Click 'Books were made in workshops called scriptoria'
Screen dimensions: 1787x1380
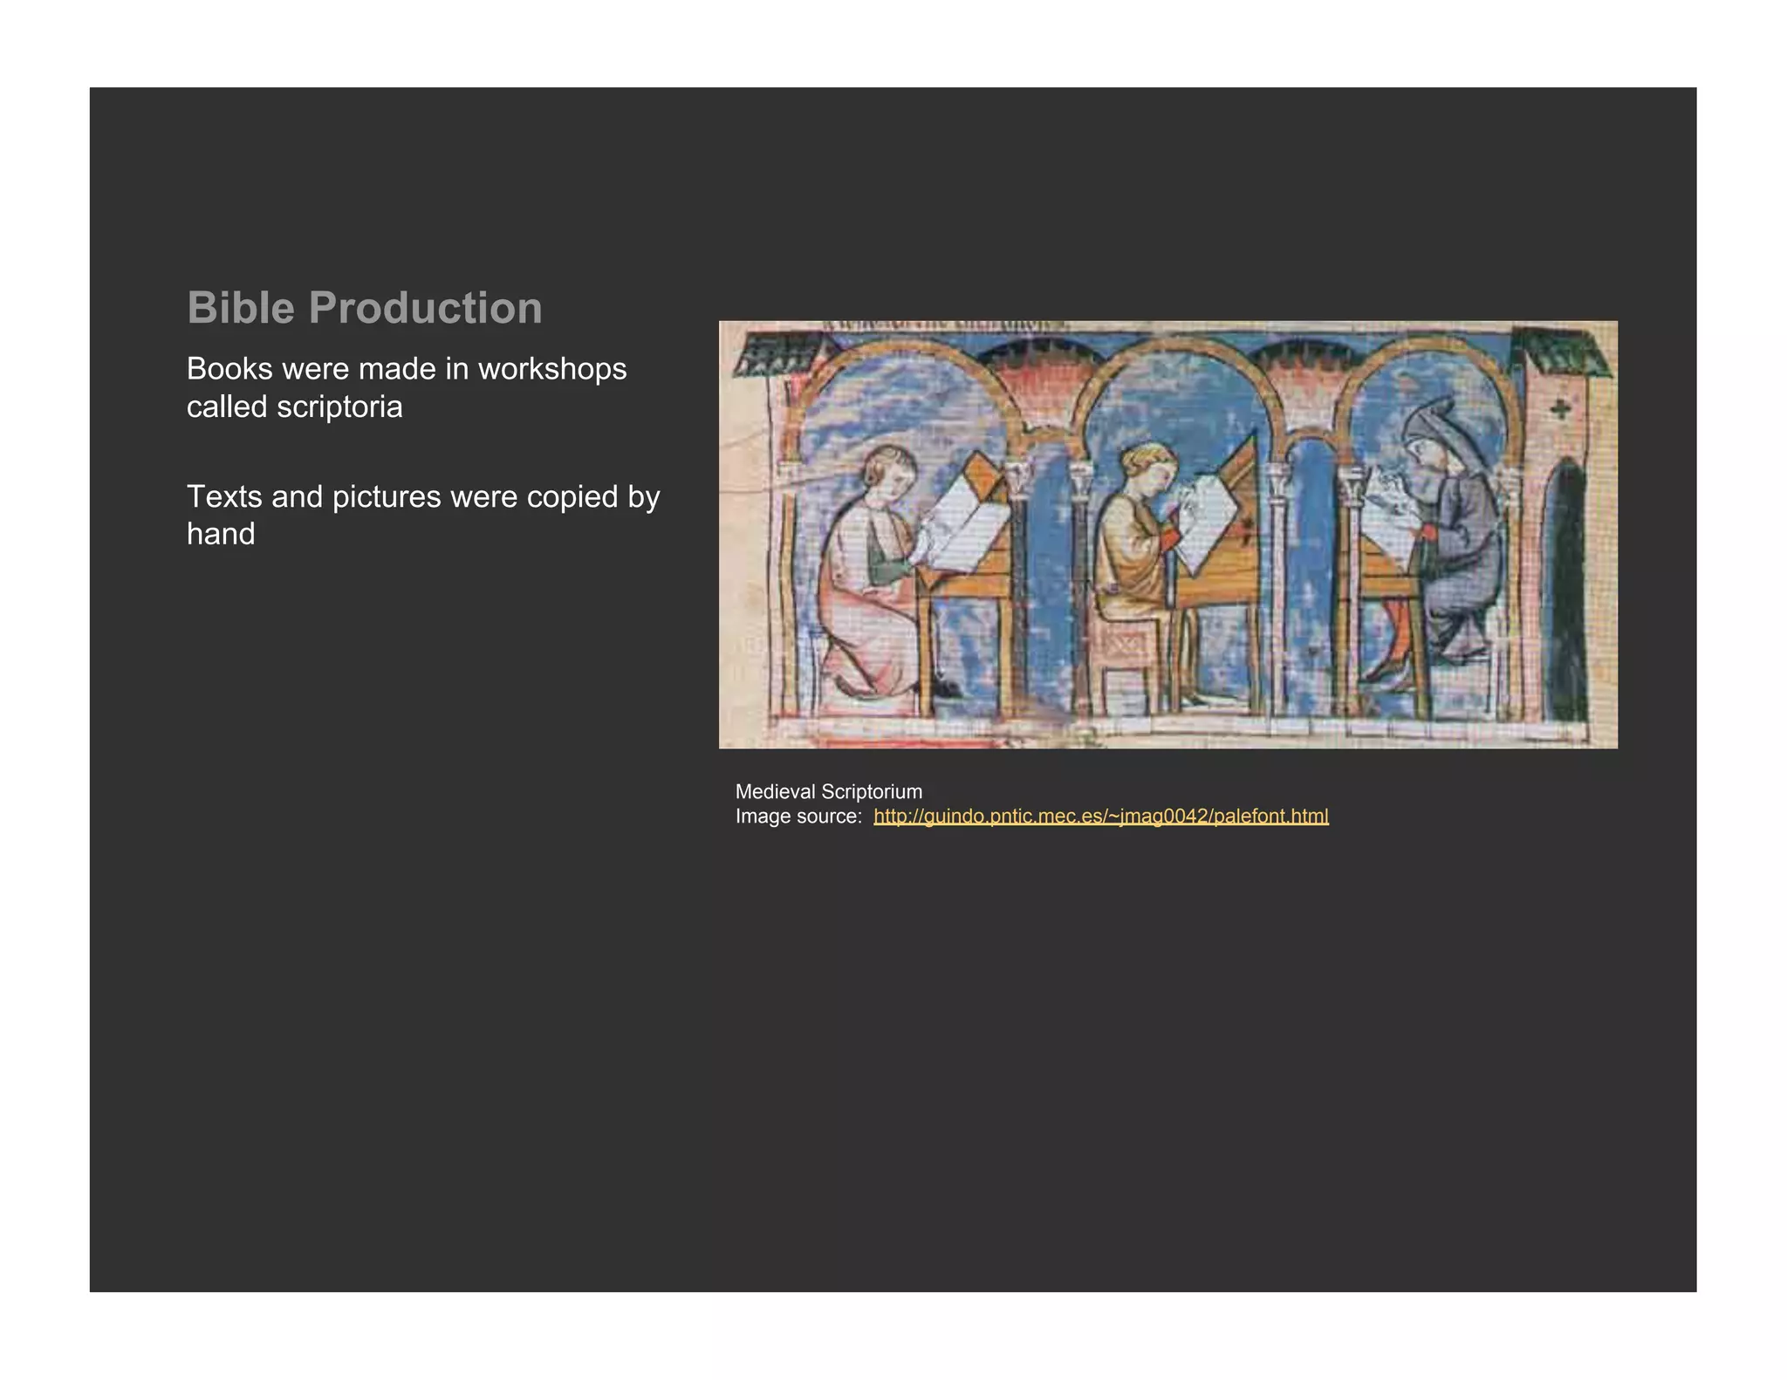pos(407,387)
